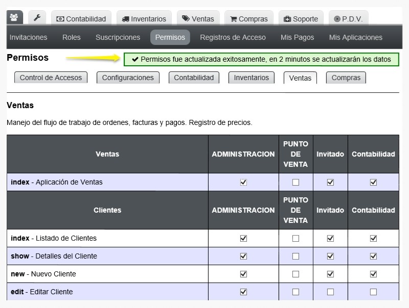Screen dimensions: 409x308
Task: Click 'index - Listado de Clientes' row label
Action: (x=54, y=238)
